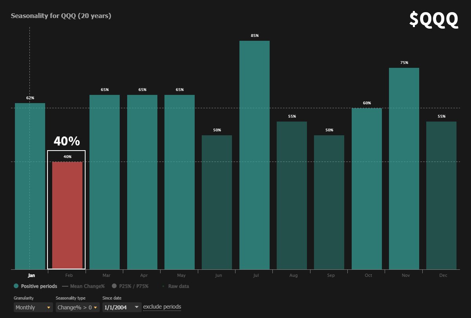Viewport: 471px width, 318px height.
Task: Open the Seasonality type Change% > 0 dropdown
Action: [x=77, y=307]
